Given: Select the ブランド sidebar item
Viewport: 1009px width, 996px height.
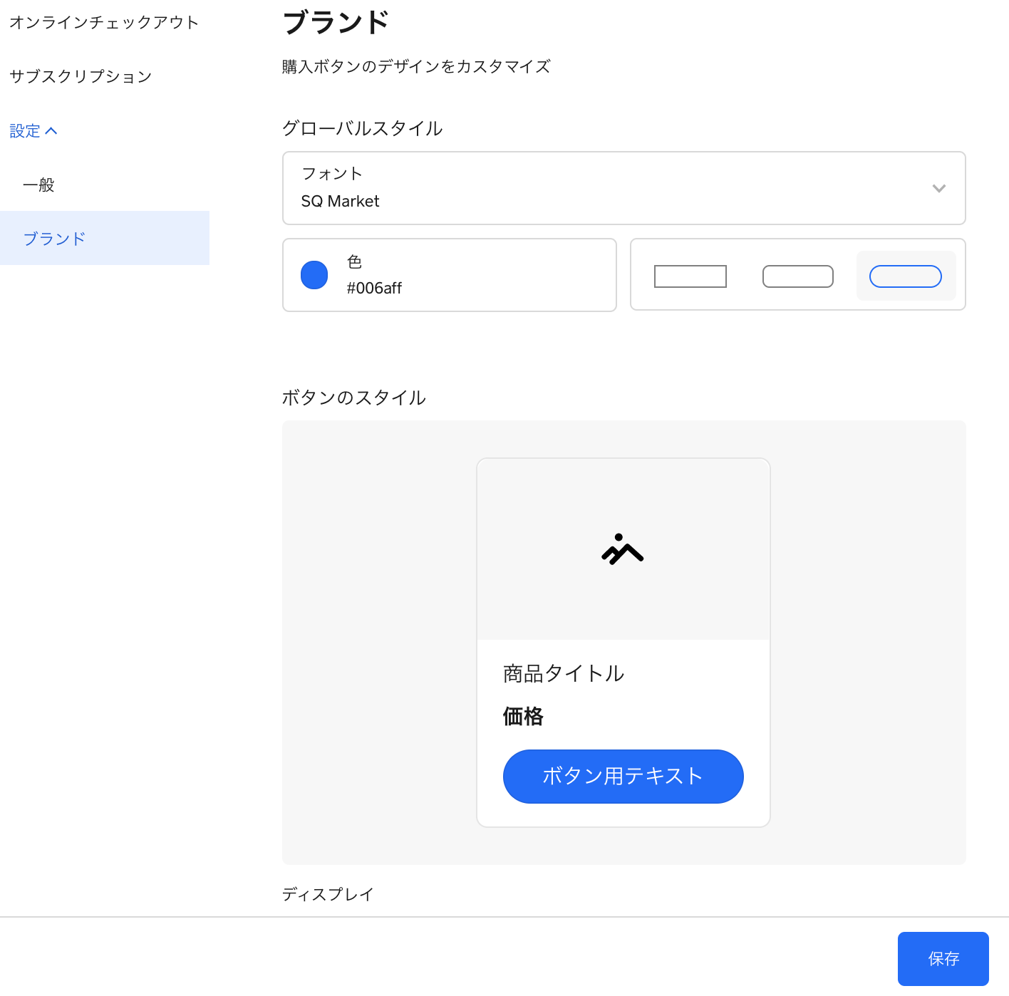Looking at the screenshot, I should [x=55, y=239].
